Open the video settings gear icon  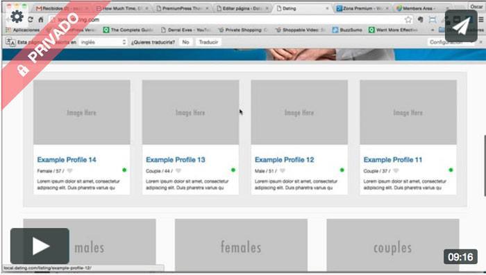(17, 17)
